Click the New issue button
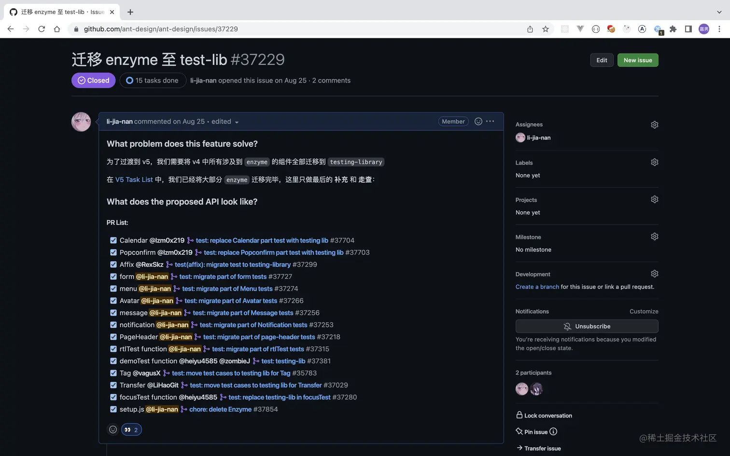This screenshot has width=730, height=456. coord(638,60)
